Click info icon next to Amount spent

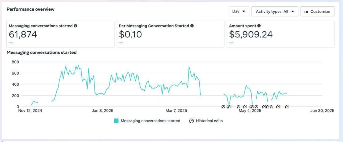pyautogui.click(x=259, y=26)
